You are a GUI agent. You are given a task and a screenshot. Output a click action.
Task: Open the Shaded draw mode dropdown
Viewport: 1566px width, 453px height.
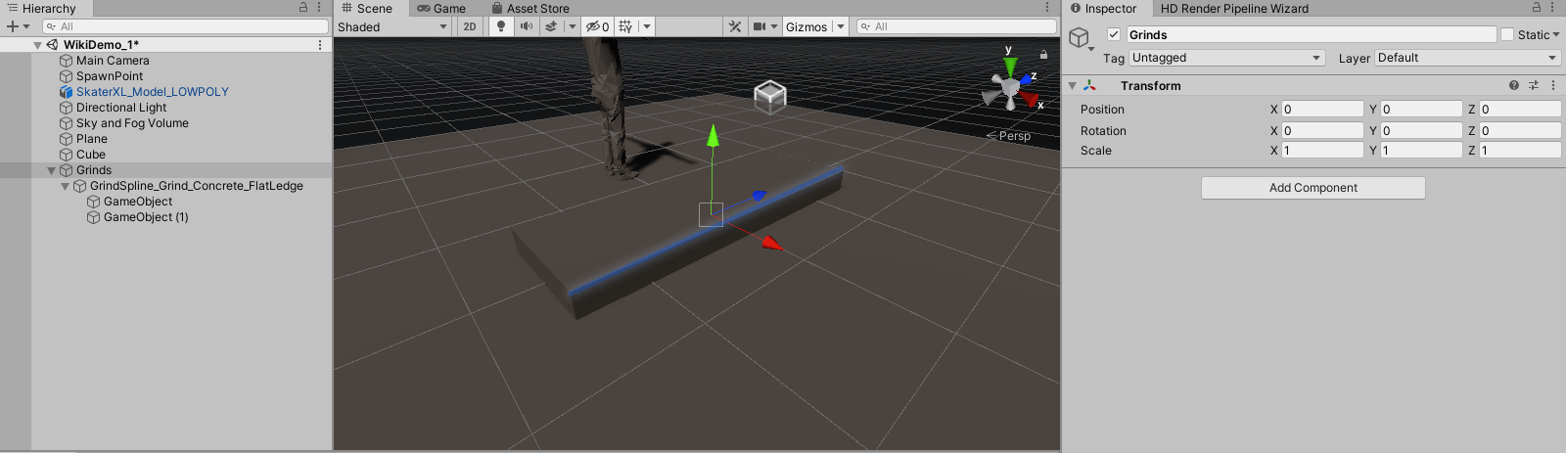coord(393,26)
